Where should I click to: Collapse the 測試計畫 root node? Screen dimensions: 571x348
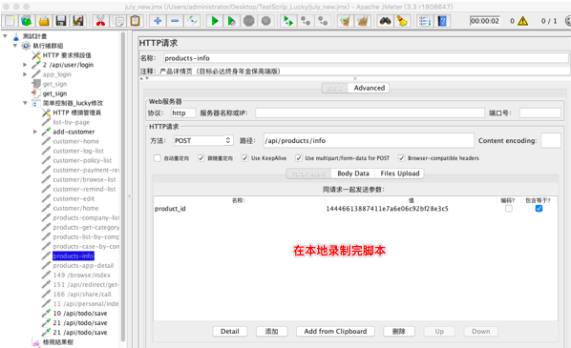tap(5, 36)
